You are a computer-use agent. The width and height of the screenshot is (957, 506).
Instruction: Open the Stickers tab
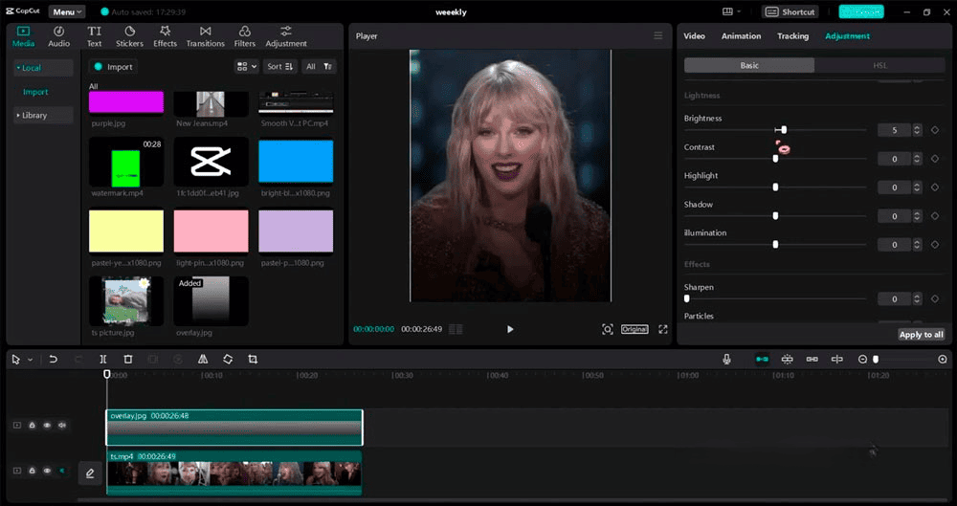click(x=129, y=36)
